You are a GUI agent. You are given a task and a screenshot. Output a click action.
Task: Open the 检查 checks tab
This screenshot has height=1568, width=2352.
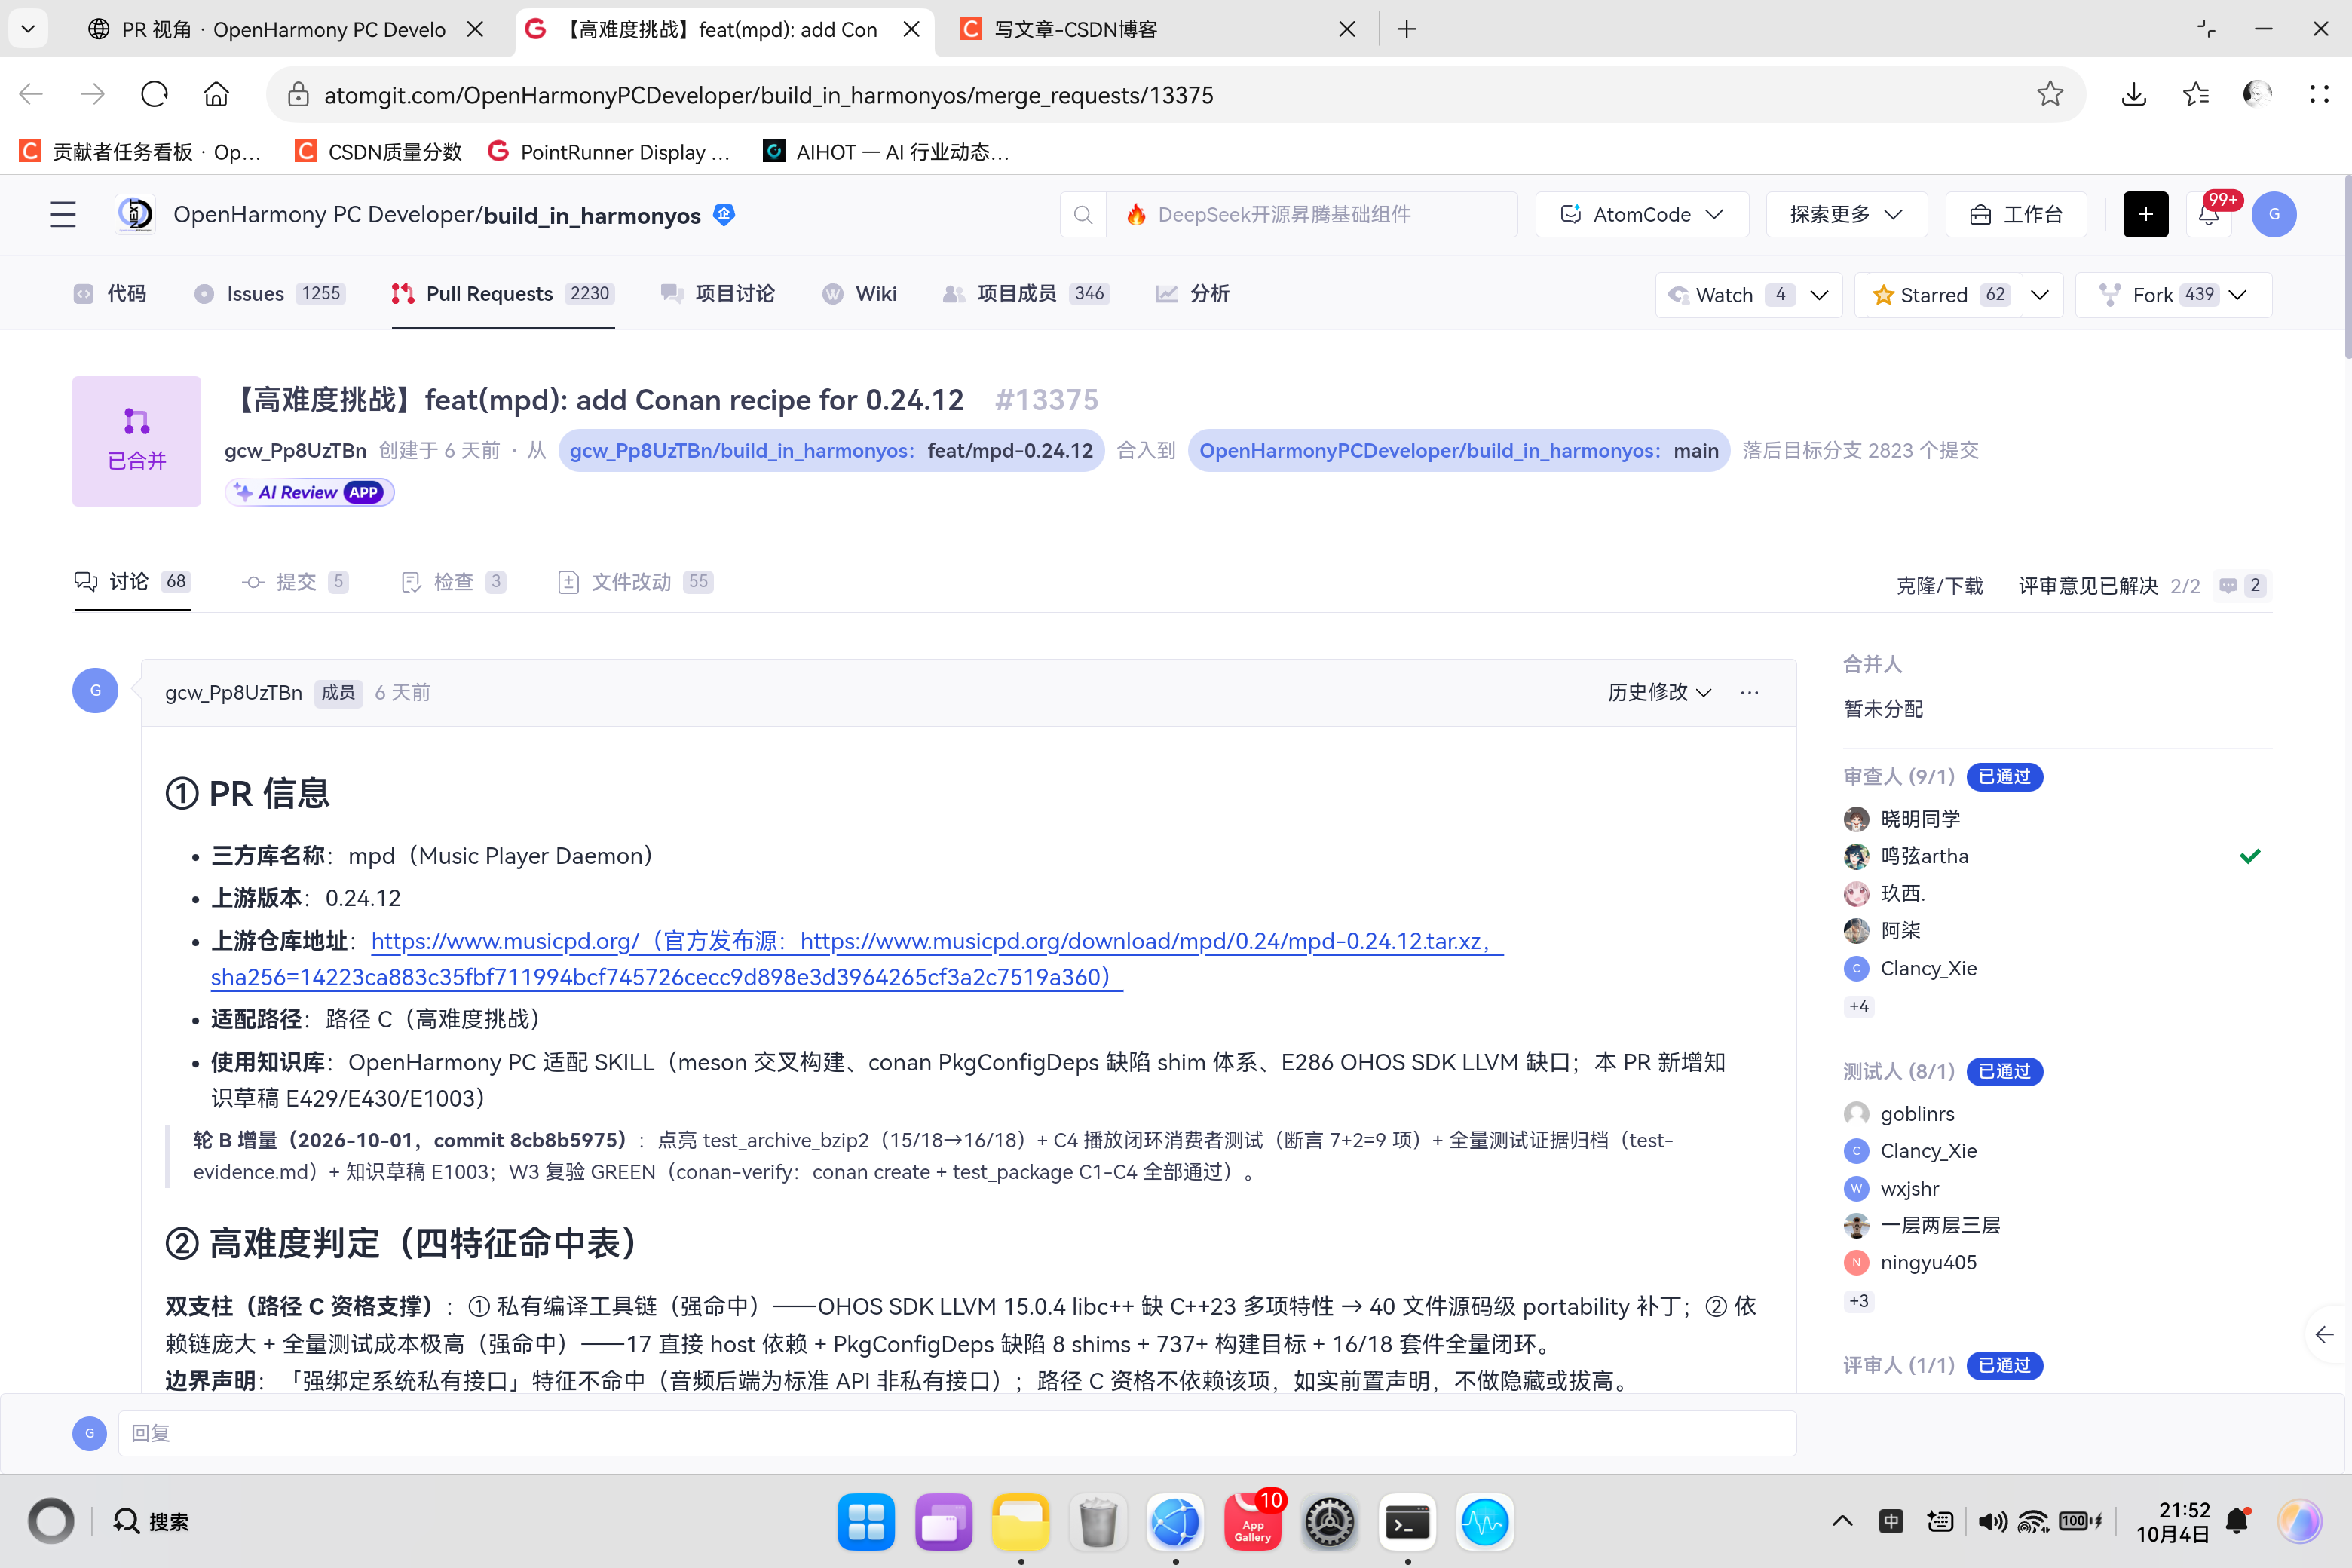pyautogui.click(x=453, y=582)
